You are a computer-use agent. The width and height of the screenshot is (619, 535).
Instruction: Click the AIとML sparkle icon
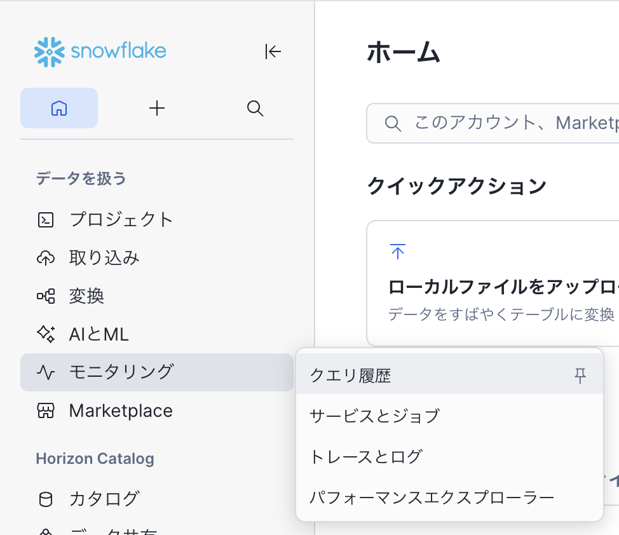pyautogui.click(x=46, y=334)
